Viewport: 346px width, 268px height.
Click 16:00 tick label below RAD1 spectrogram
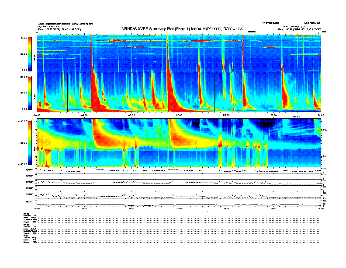(226, 115)
